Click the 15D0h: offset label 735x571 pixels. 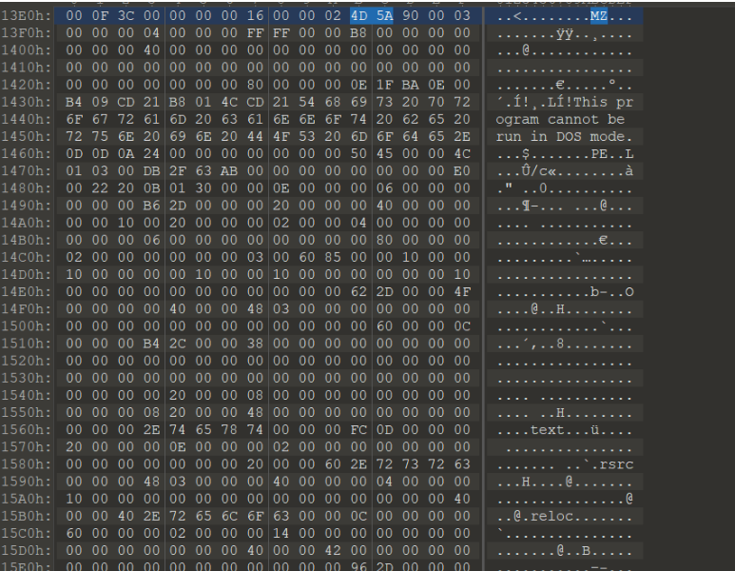27,550
